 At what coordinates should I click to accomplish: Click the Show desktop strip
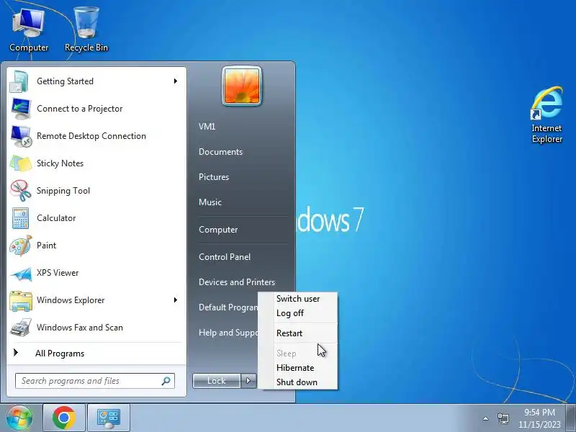pos(572,418)
